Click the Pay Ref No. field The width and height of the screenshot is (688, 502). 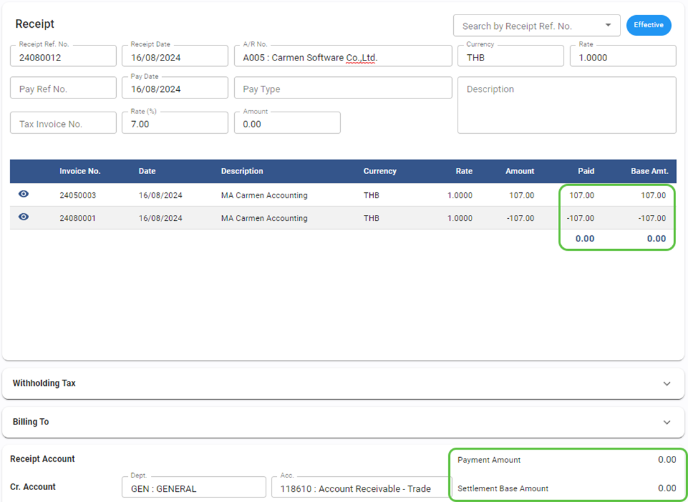coord(63,89)
